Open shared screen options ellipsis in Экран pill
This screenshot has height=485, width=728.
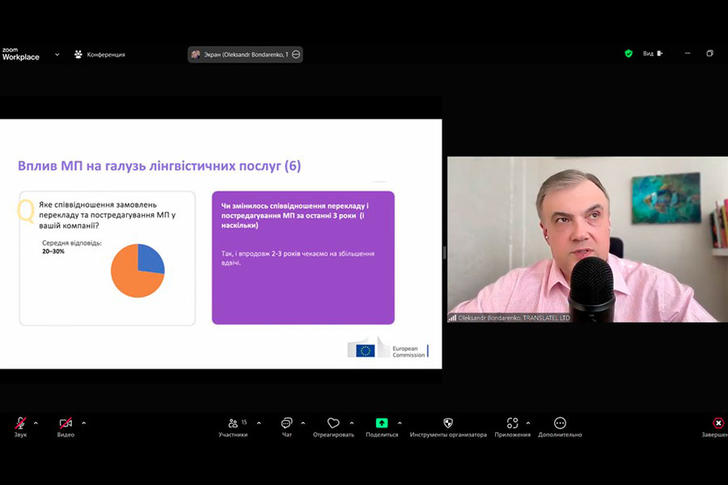tap(296, 54)
